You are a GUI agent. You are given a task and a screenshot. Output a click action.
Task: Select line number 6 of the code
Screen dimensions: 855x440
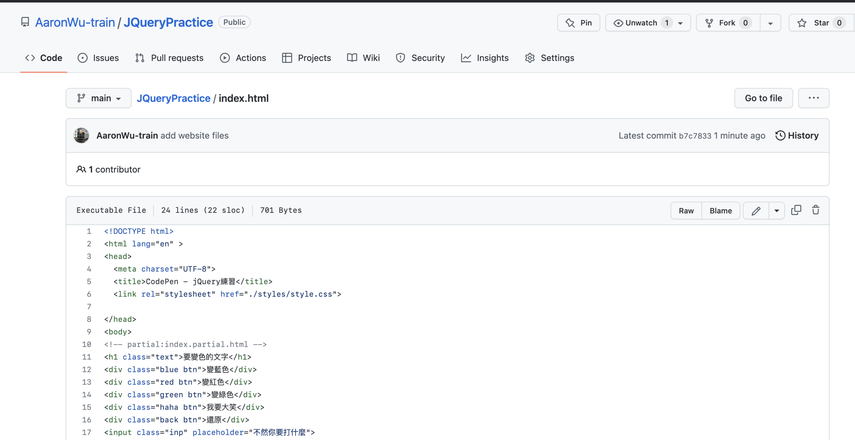(x=89, y=294)
